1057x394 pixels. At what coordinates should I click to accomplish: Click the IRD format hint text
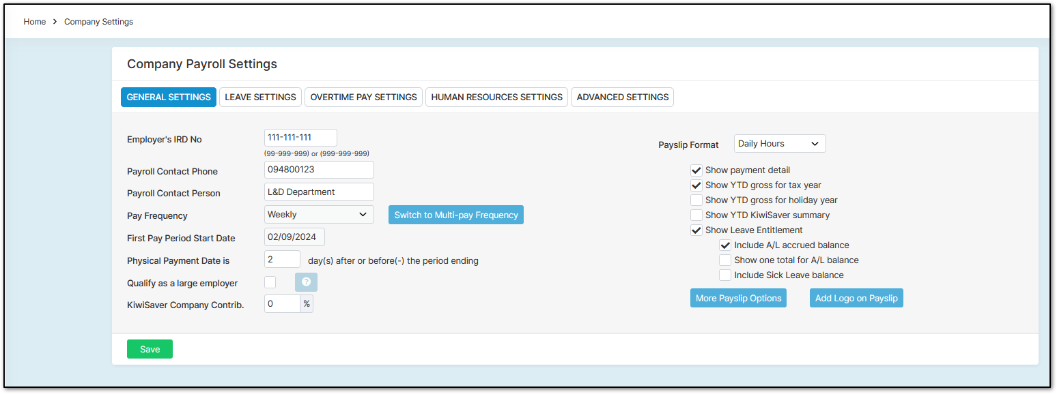point(317,153)
